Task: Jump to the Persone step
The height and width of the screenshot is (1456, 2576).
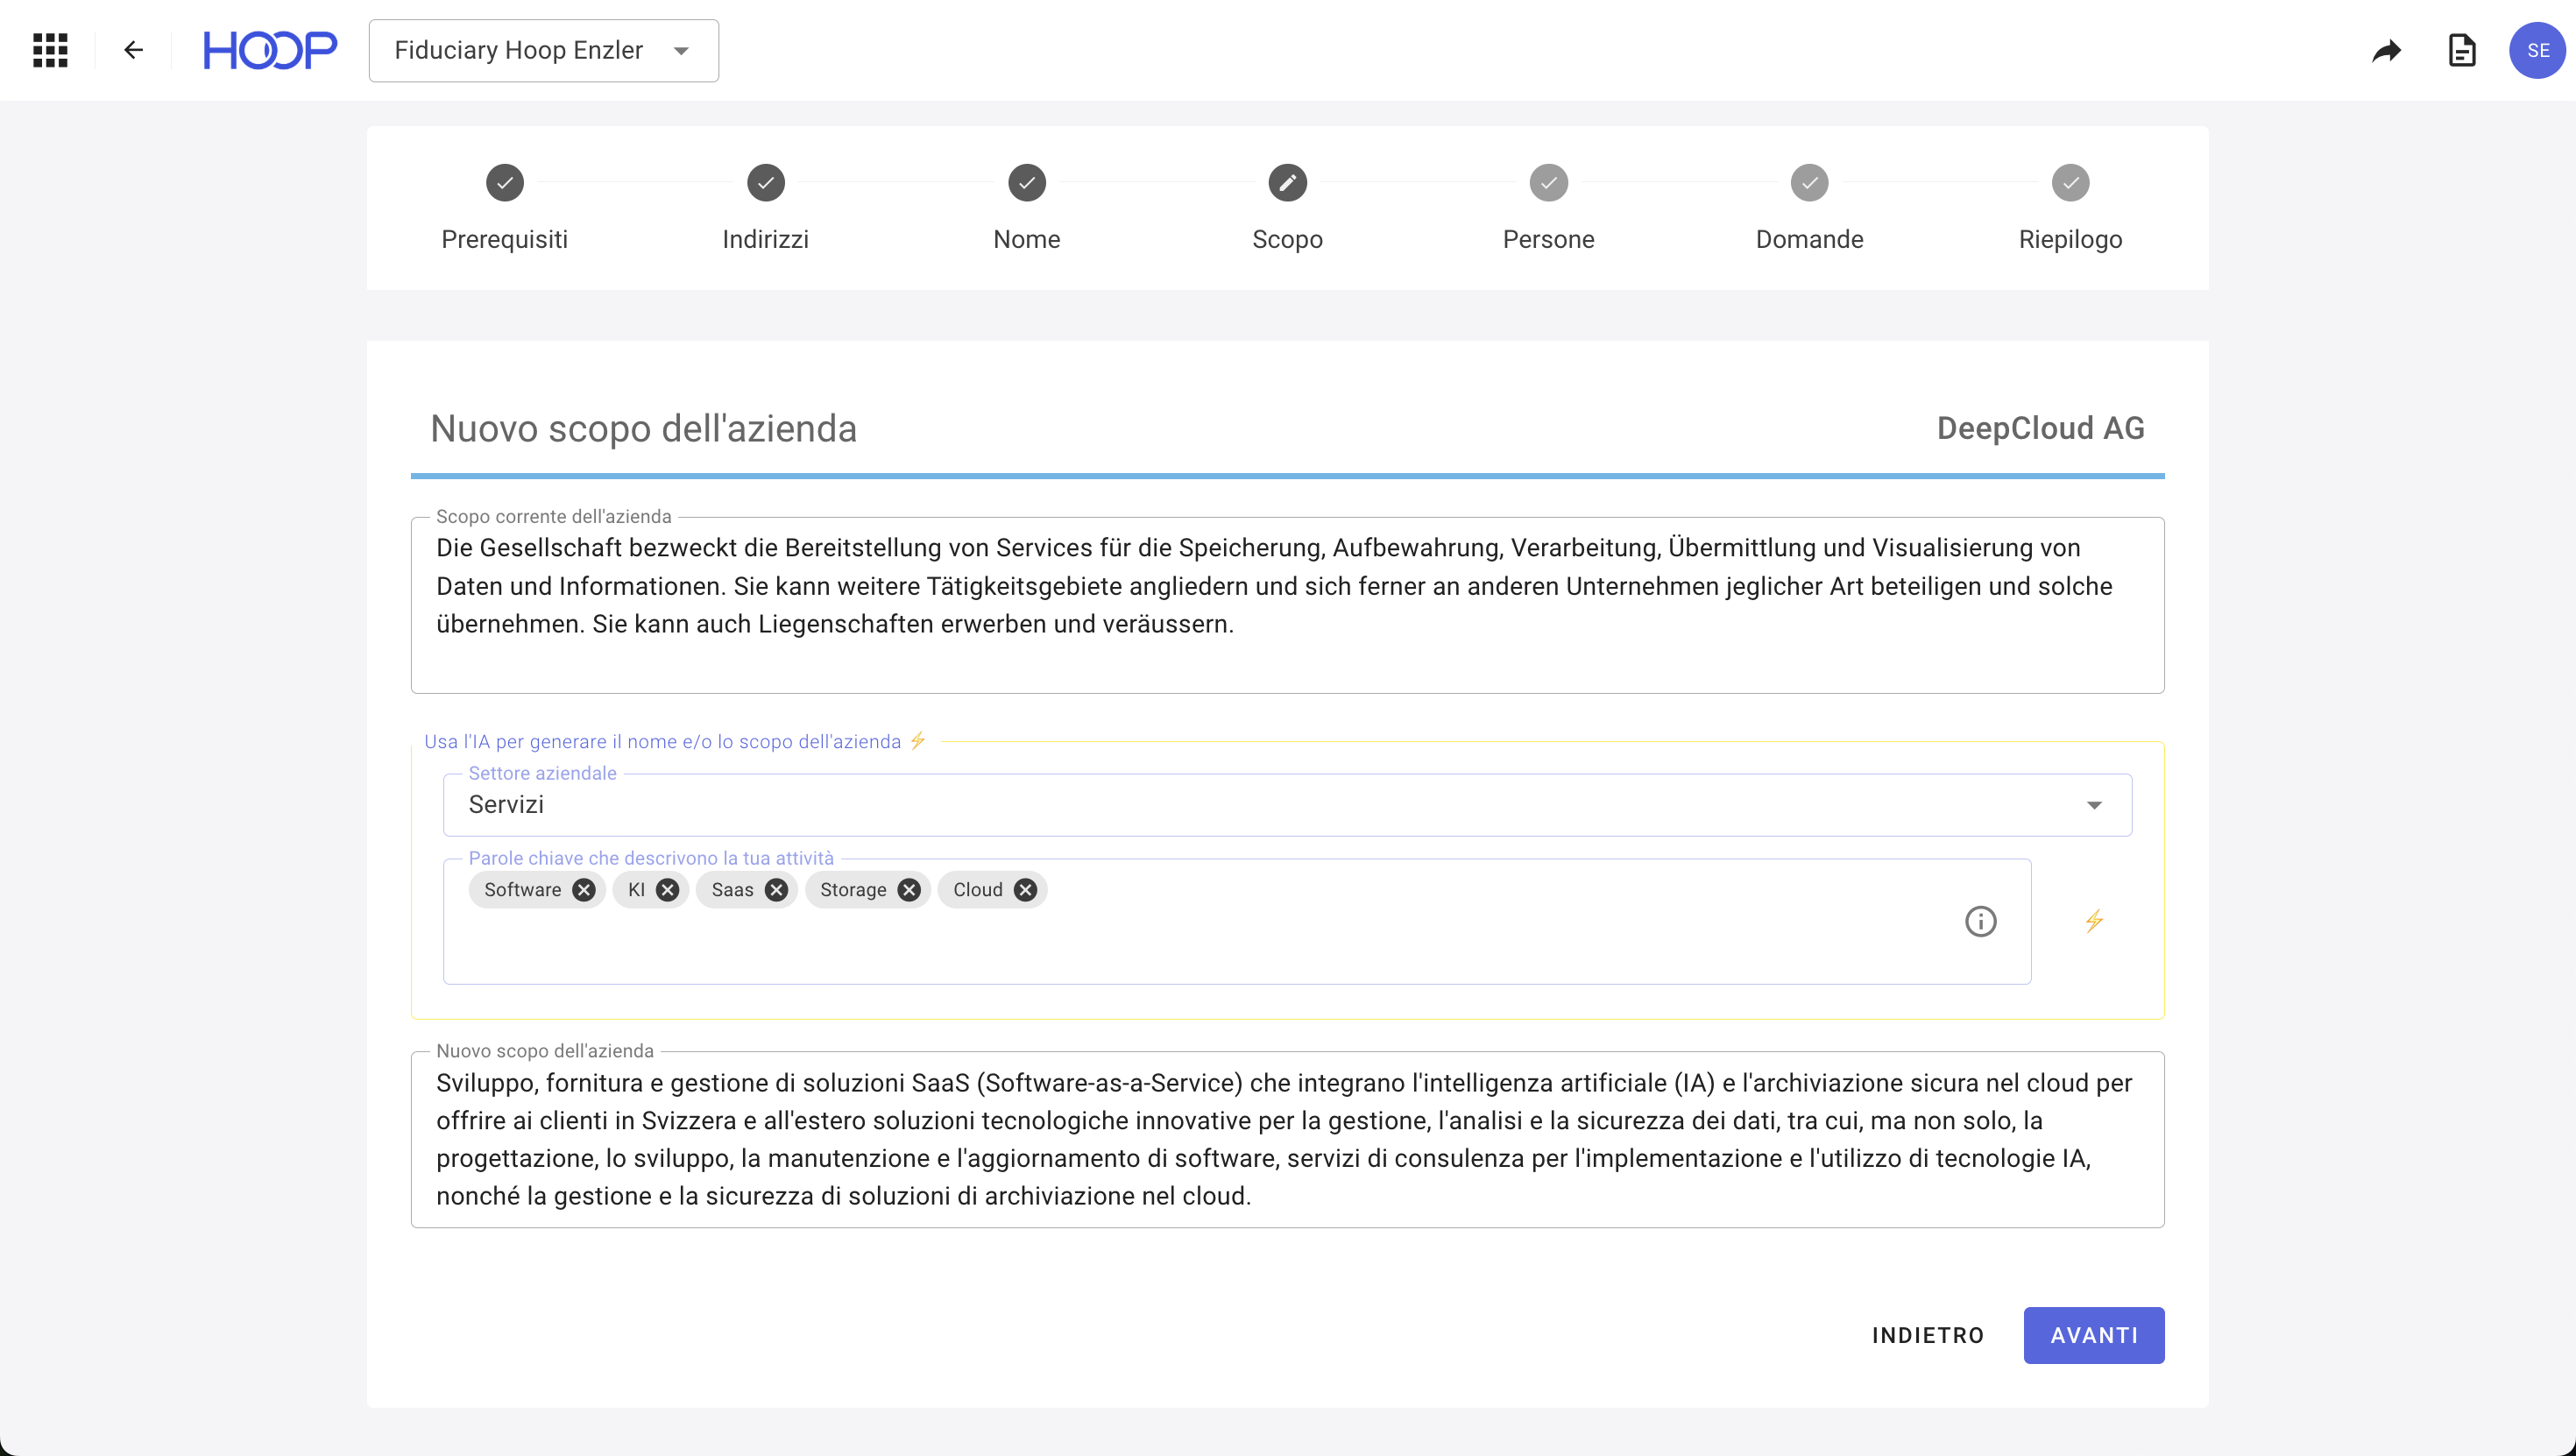Action: (x=1548, y=183)
